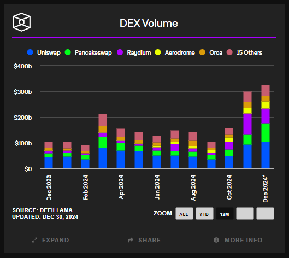Set zoom to ALL
Screen dimensions: 289x258
coord(184,214)
